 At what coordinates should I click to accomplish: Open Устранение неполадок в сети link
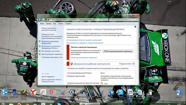[x=52, y=57]
